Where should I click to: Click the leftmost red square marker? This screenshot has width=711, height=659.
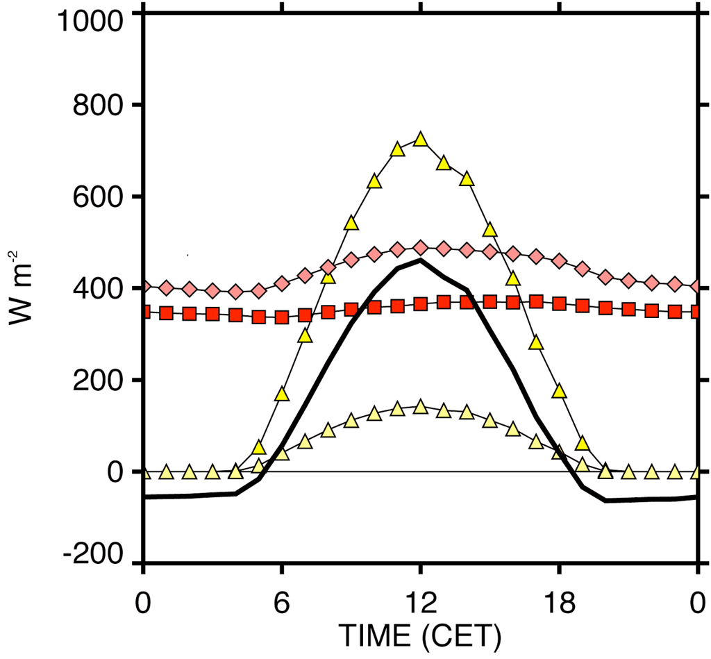[143, 312]
